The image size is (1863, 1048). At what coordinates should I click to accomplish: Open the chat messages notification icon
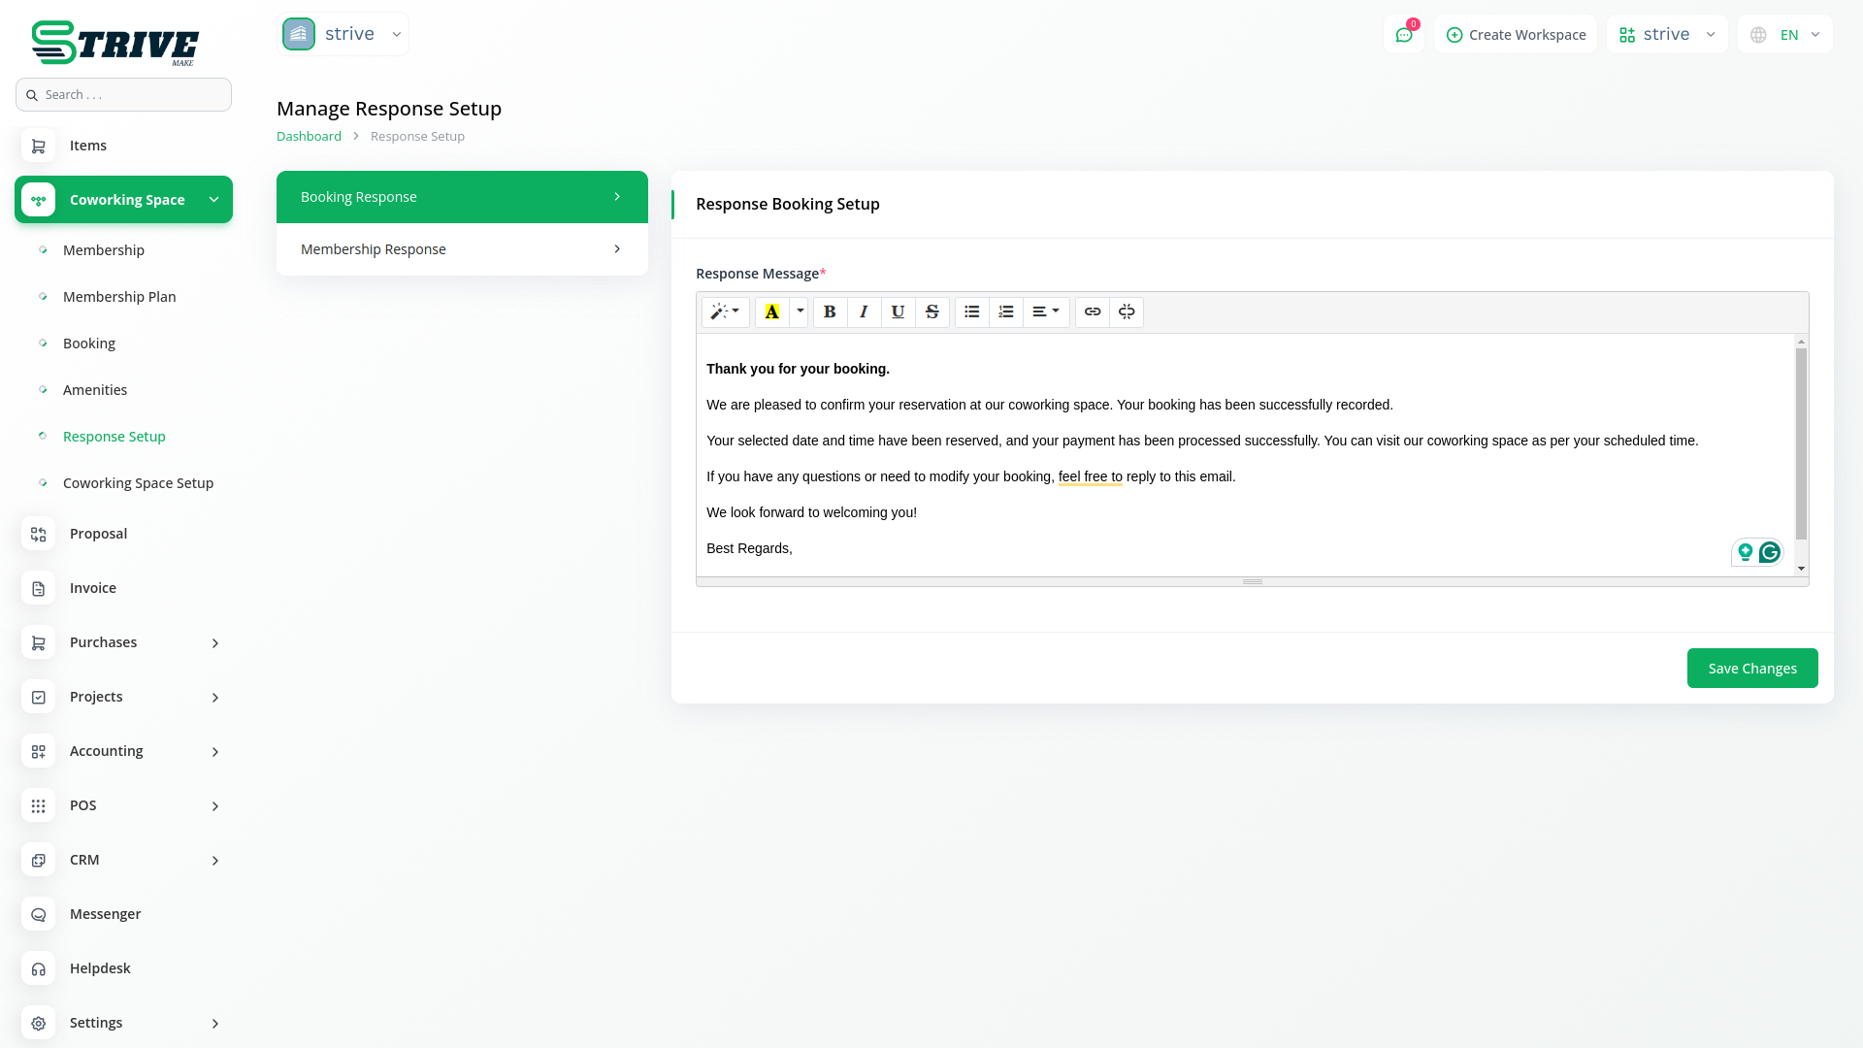[x=1403, y=35]
